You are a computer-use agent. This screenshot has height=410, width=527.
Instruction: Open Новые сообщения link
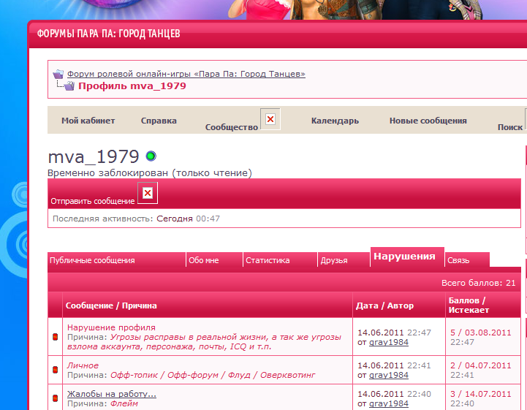tap(428, 121)
